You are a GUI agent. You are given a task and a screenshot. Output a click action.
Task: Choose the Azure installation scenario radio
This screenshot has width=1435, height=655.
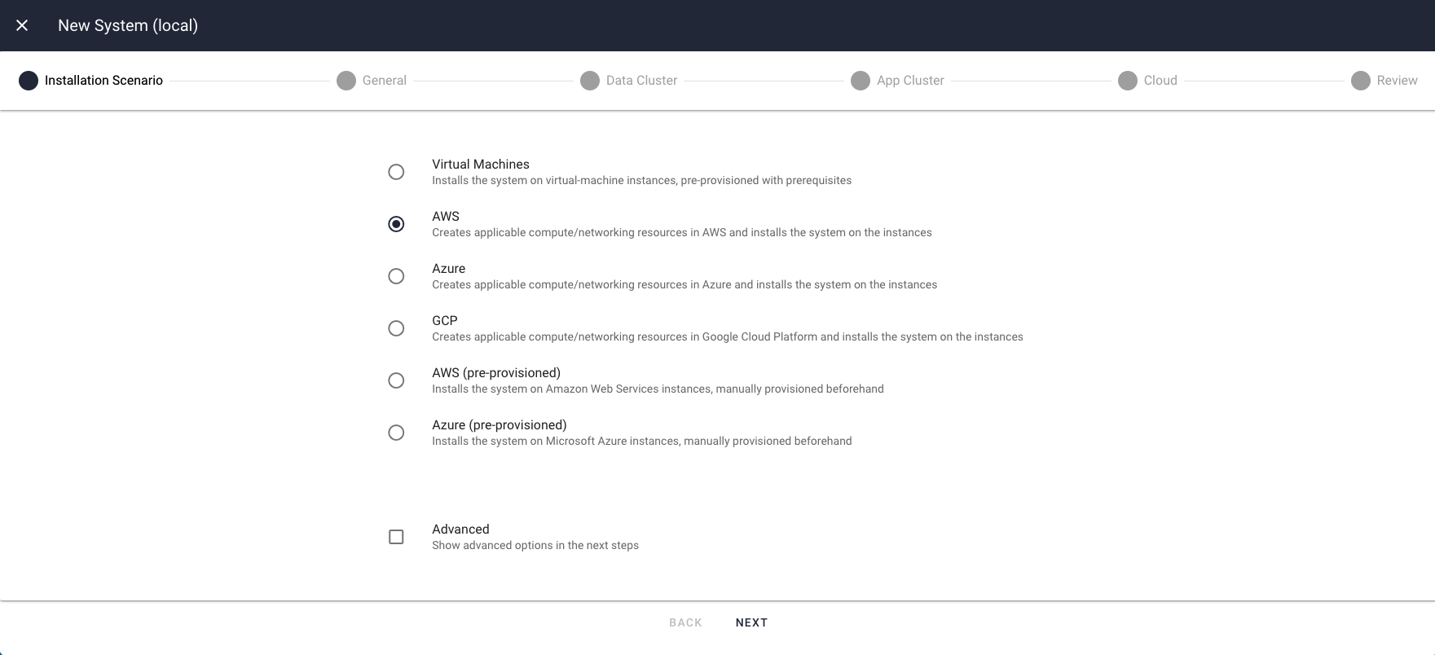tap(396, 276)
